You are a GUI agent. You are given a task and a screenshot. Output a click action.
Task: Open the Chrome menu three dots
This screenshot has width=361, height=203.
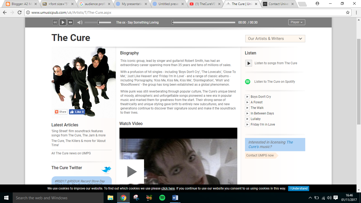tap(356, 12)
